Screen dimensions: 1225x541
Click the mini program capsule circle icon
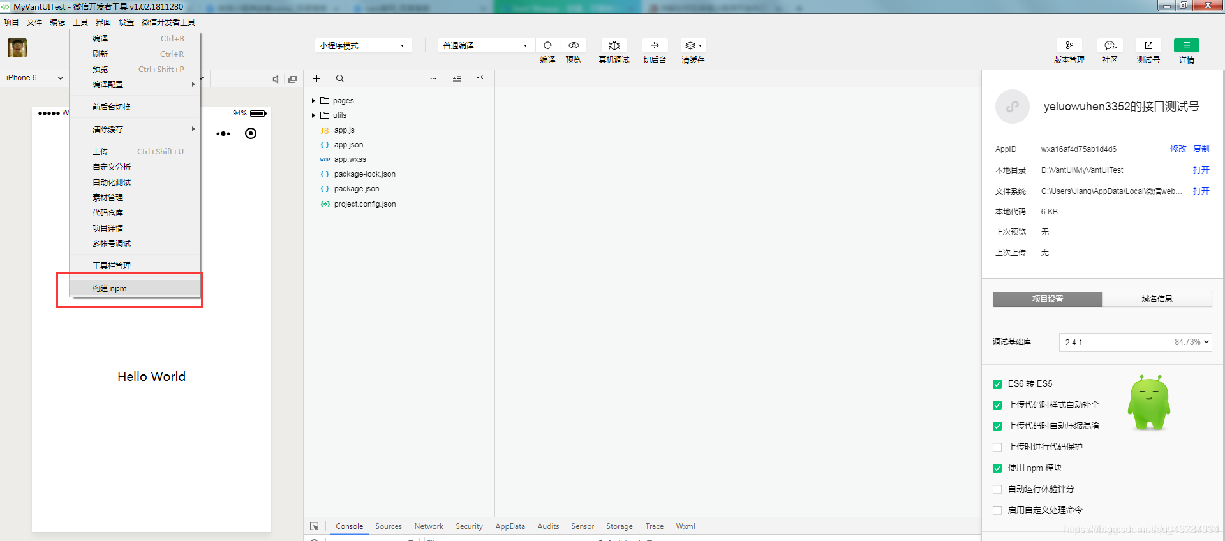[x=251, y=133]
